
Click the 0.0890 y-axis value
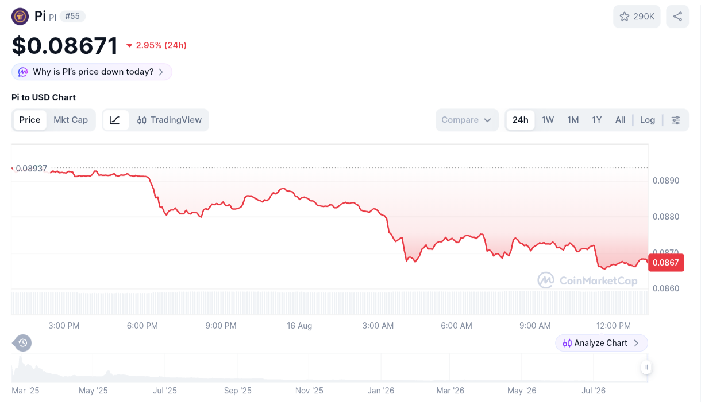pyautogui.click(x=666, y=181)
